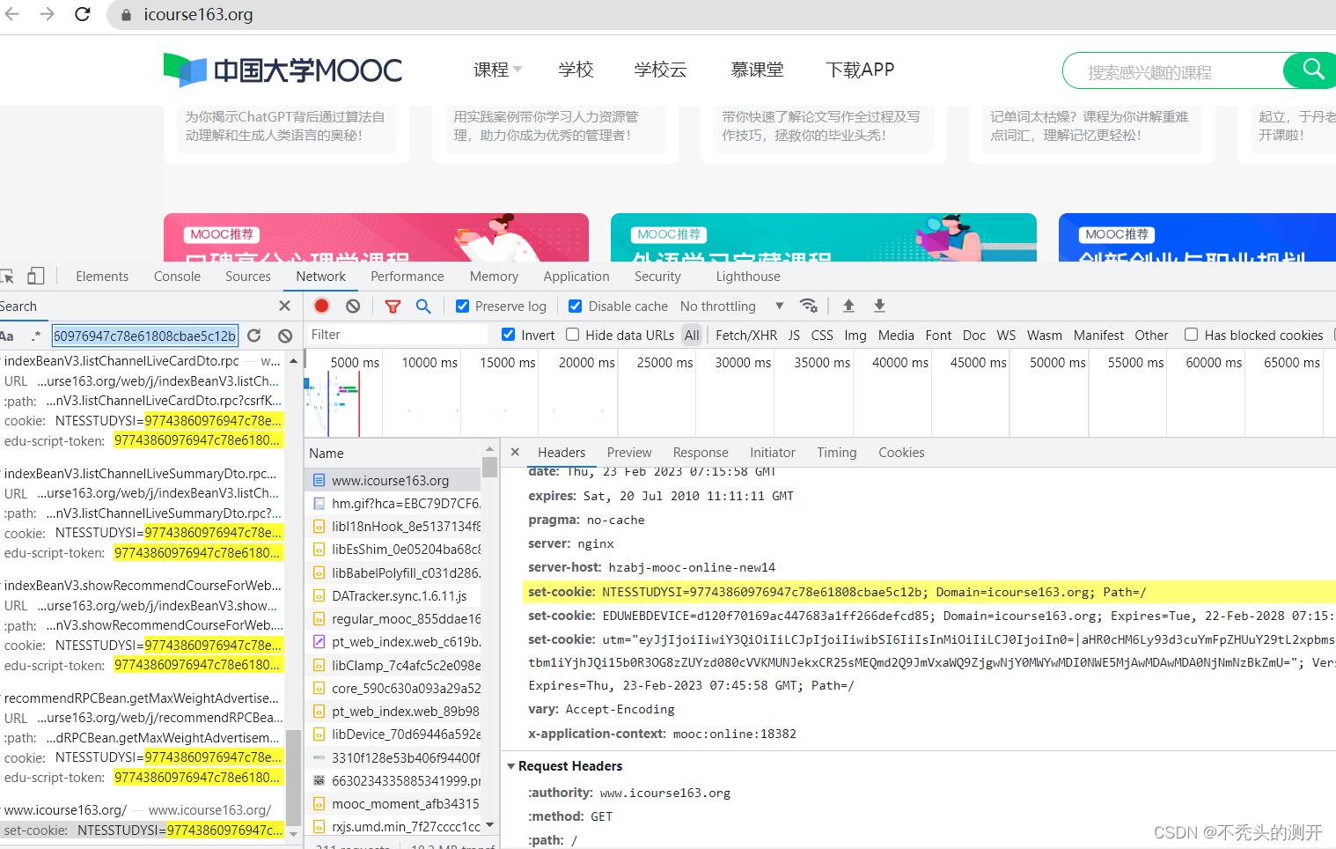Viewport: 1336px width, 849px height.
Task: Toggle the red filter funnel icon
Action: 393,306
